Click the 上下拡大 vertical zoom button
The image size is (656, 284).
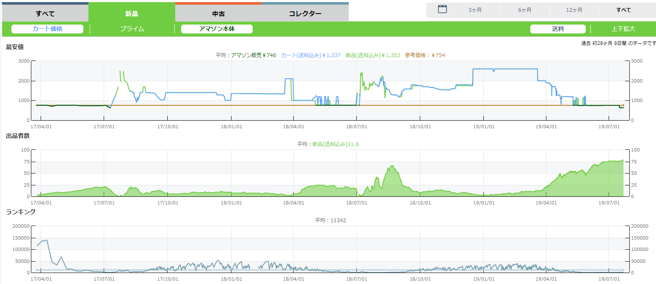623,29
